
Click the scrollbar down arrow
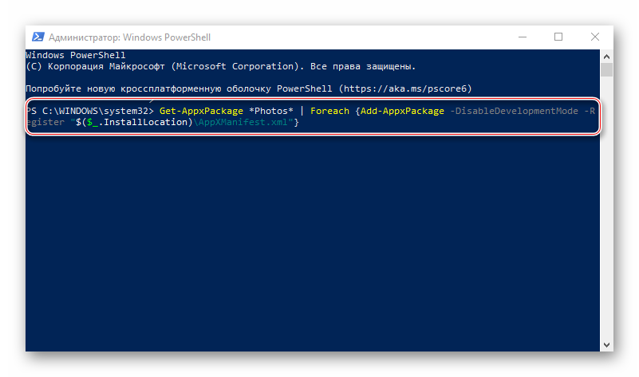point(606,344)
